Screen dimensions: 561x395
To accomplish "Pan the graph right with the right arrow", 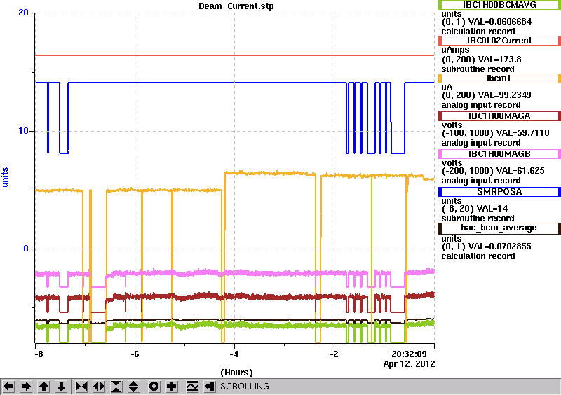I will (x=26, y=387).
